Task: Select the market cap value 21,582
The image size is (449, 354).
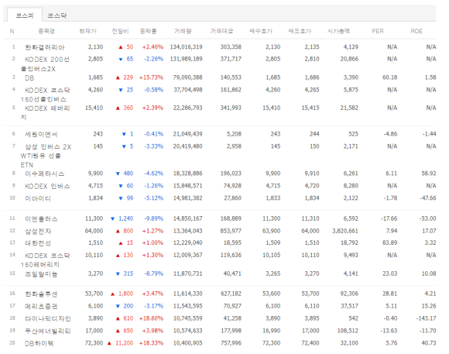Action: coord(349,108)
